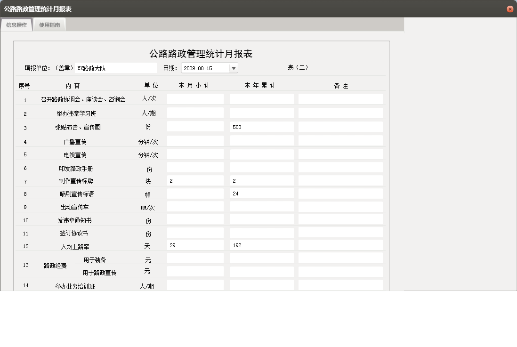Select the 本月小计 field for 召开路政协调会 row
The height and width of the screenshot is (347, 517).
pos(195,99)
